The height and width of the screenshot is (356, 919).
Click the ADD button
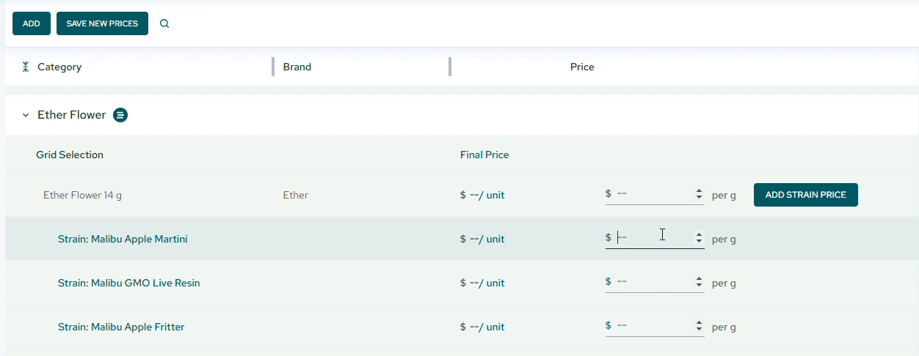(32, 23)
